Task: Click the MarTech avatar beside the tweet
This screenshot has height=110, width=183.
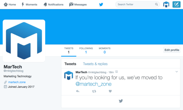Action: (69, 75)
